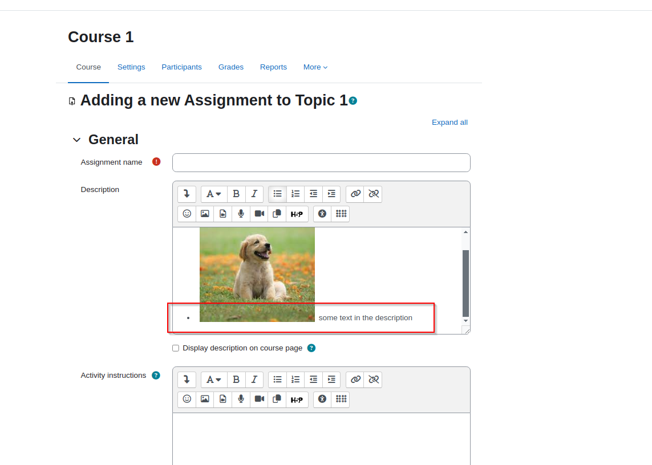This screenshot has width=652, height=465.
Task: Focus the Assignment name field
Action: pos(321,163)
